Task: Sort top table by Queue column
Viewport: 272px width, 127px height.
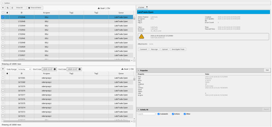Action: point(121,13)
